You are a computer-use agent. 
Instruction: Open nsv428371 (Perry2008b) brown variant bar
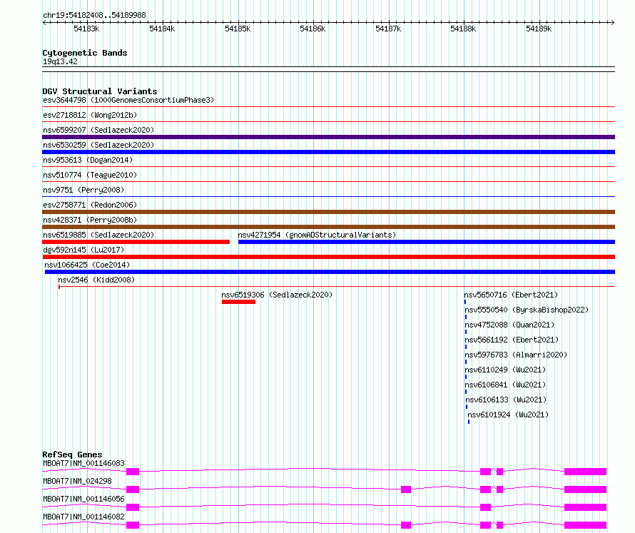(328, 227)
